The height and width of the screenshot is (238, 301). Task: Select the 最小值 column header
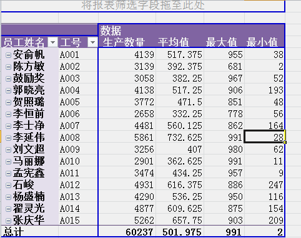coord(264,42)
